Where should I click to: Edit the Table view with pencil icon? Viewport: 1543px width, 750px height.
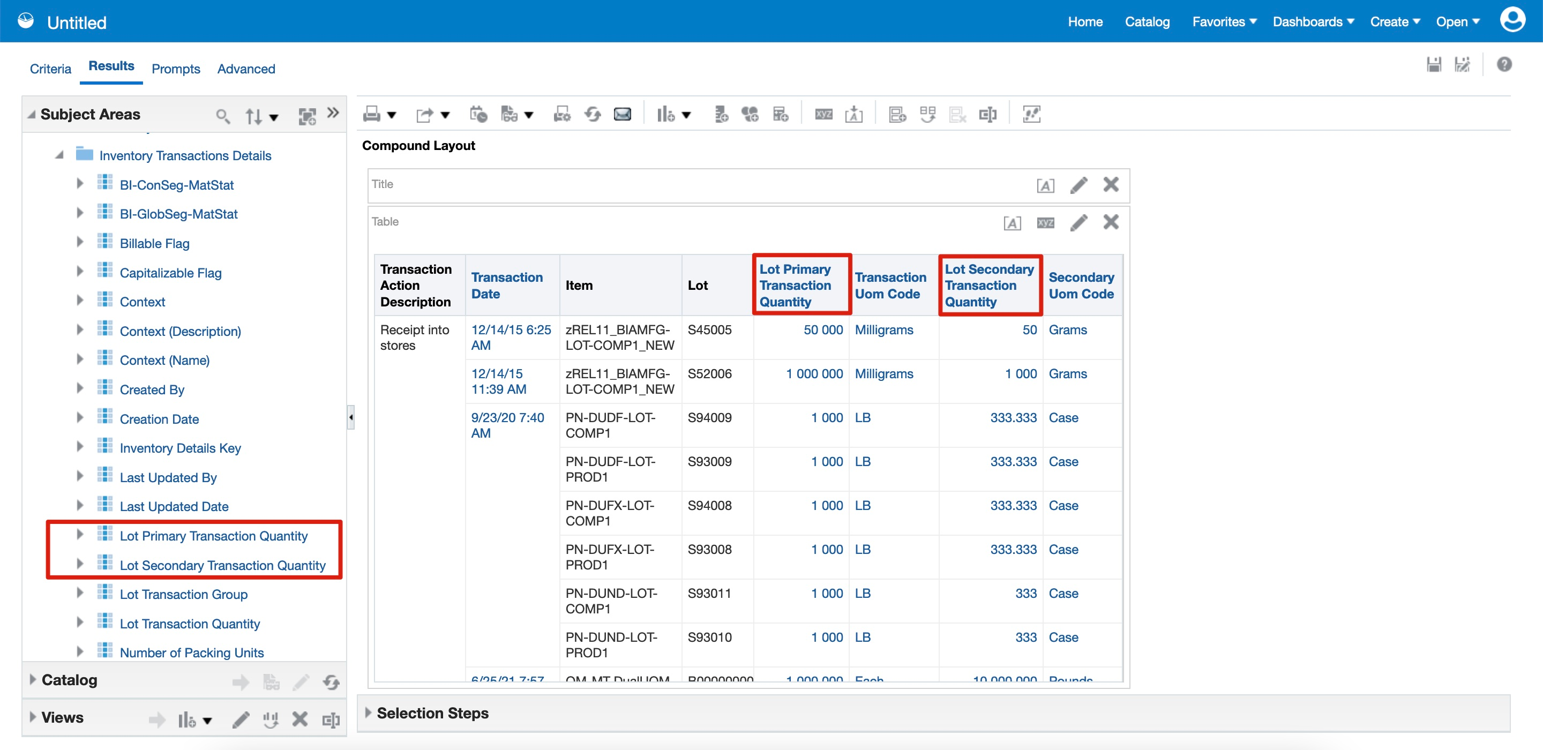pyautogui.click(x=1078, y=223)
